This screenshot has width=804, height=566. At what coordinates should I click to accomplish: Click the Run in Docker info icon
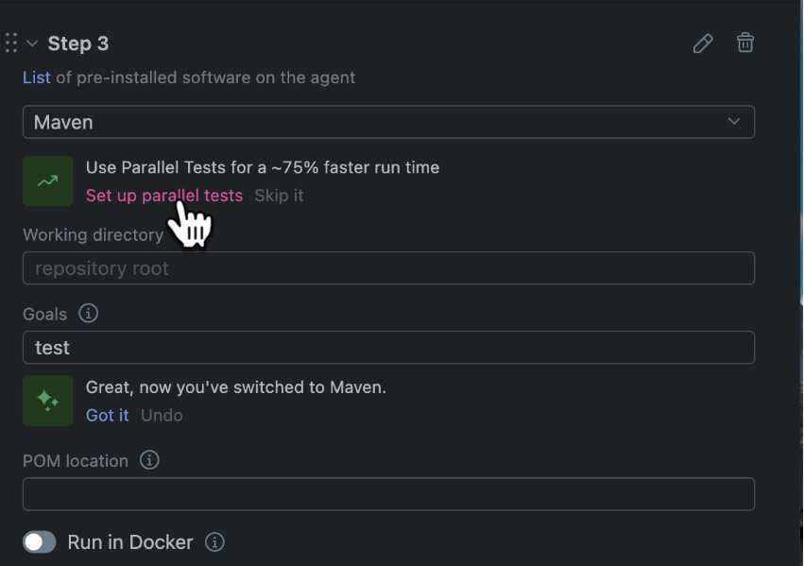click(215, 542)
